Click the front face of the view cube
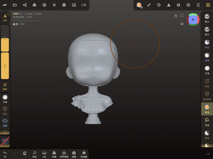213x159 pixels. point(193,20)
